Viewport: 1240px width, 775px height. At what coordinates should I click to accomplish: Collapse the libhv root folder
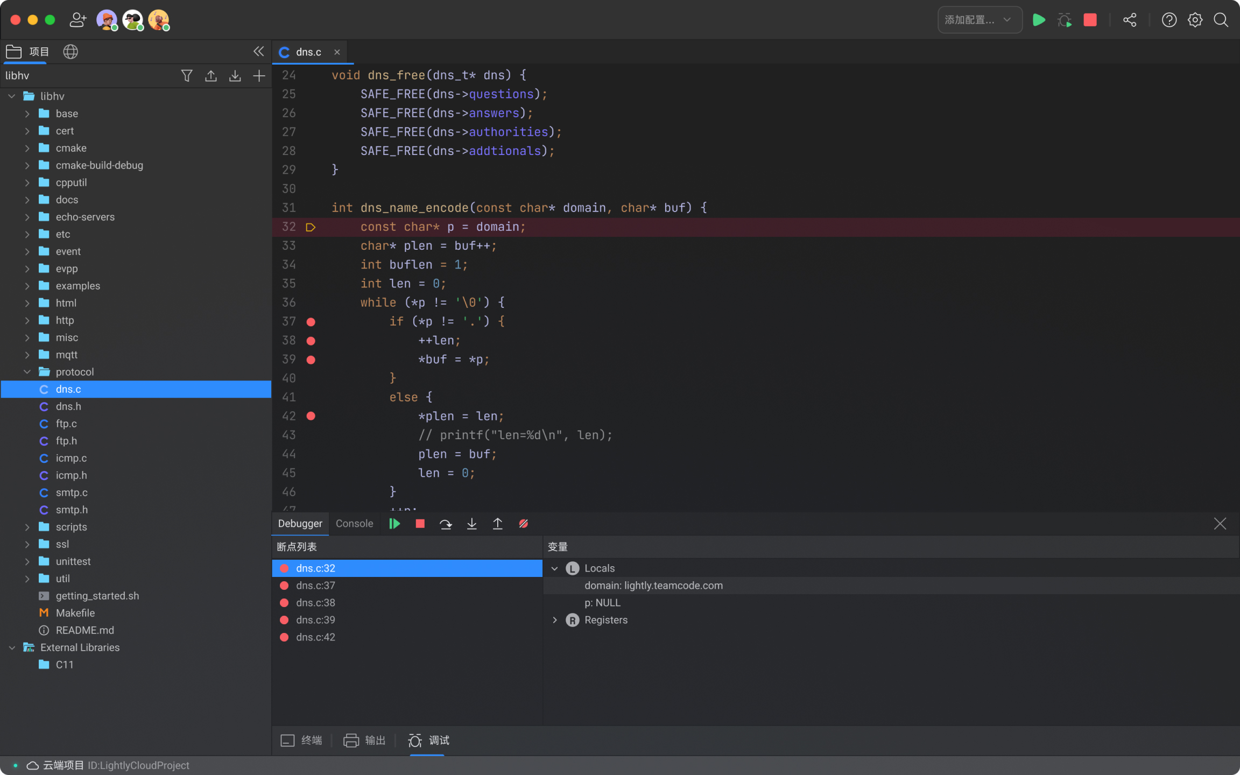(12, 96)
